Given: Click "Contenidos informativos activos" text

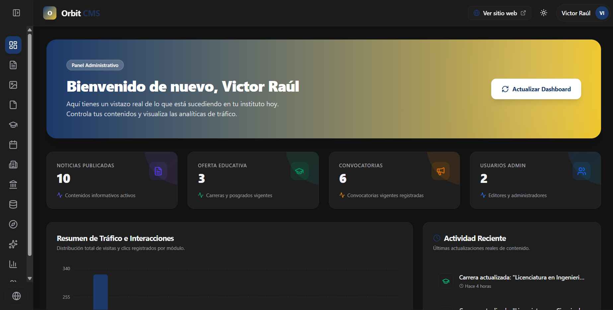Looking at the screenshot, I should (x=100, y=195).
